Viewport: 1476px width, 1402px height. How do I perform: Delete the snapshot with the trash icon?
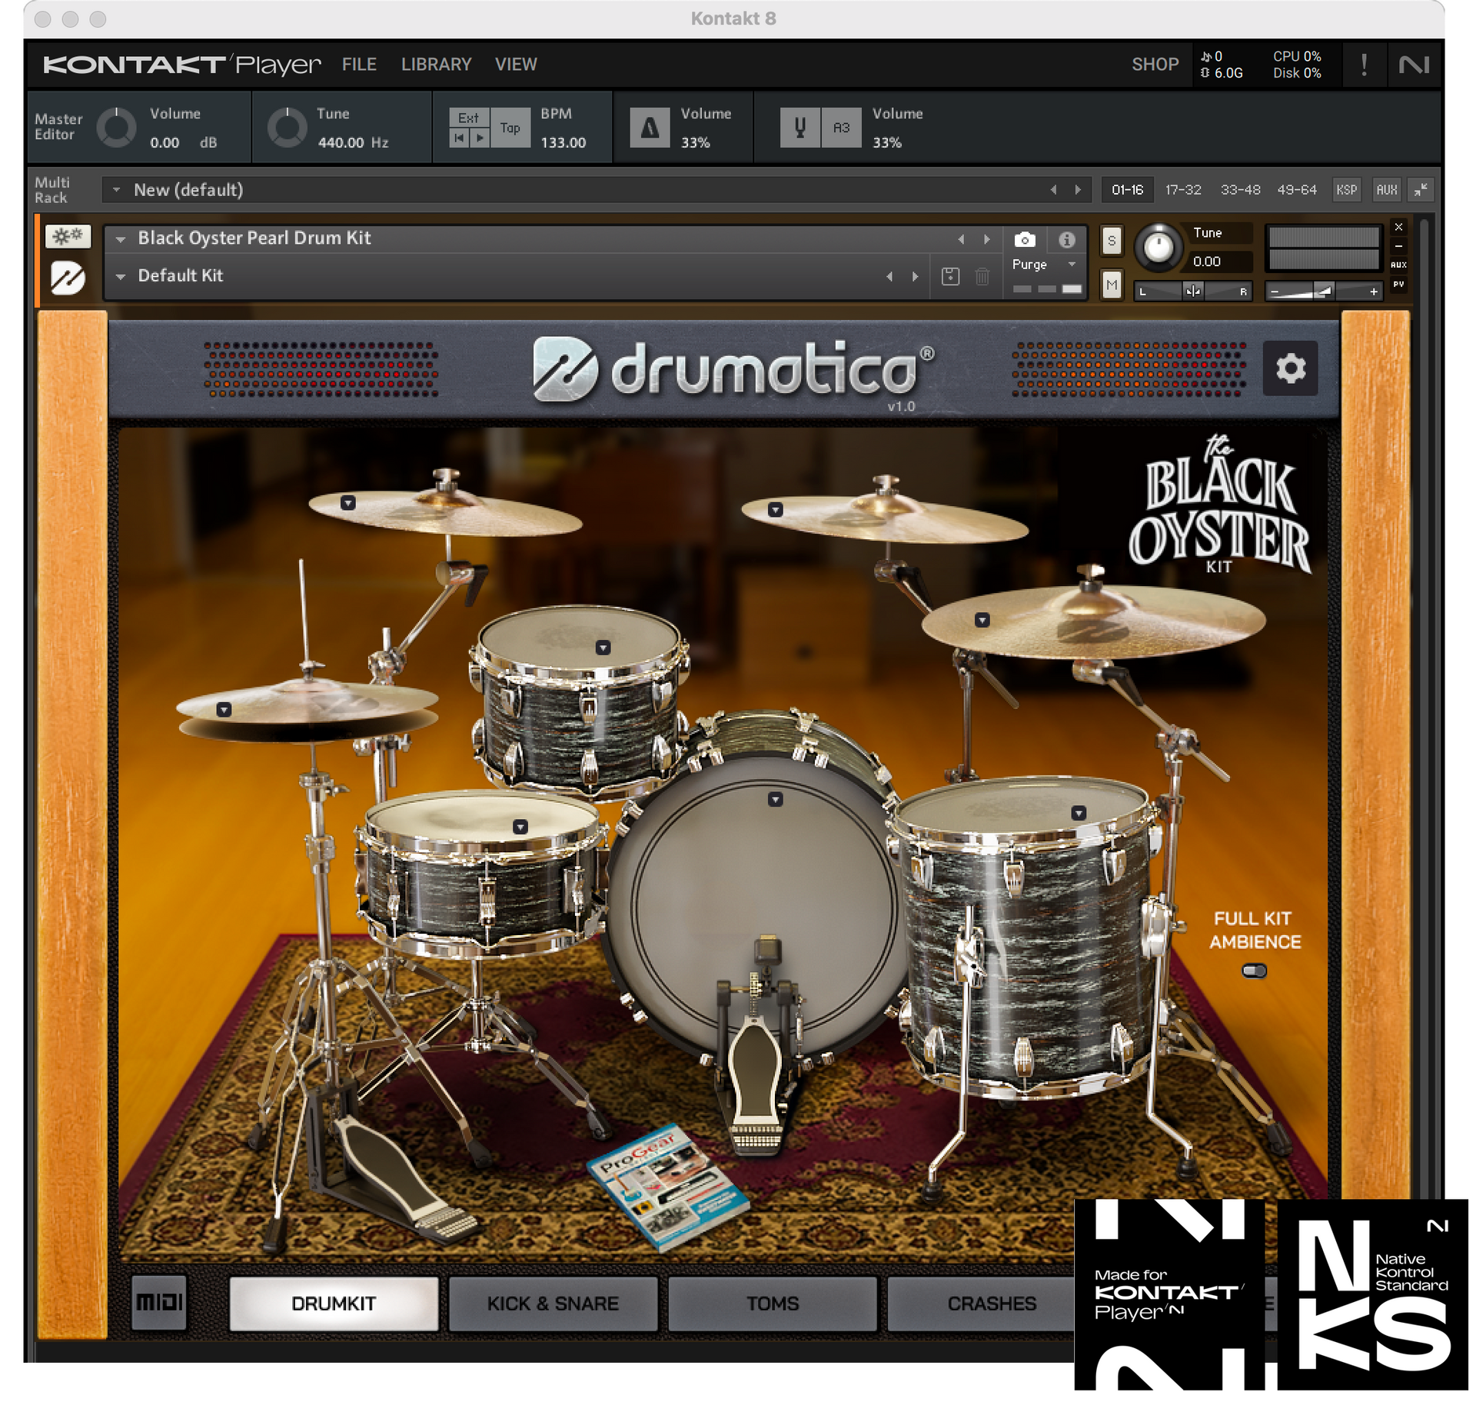pos(982,275)
